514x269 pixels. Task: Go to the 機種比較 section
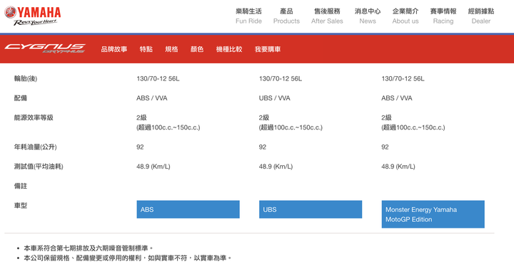point(229,49)
